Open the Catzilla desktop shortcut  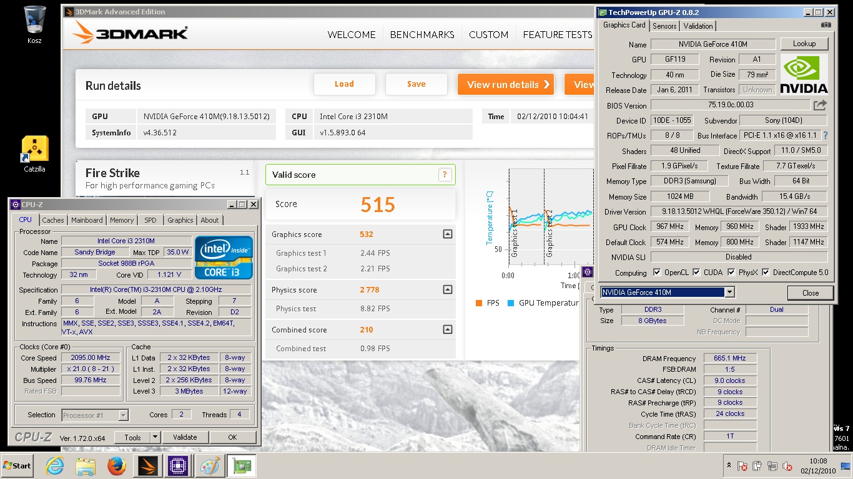(x=35, y=153)
